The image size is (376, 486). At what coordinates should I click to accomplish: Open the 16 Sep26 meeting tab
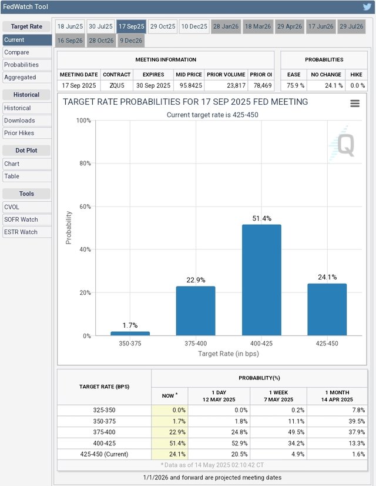tap(70, 41)
